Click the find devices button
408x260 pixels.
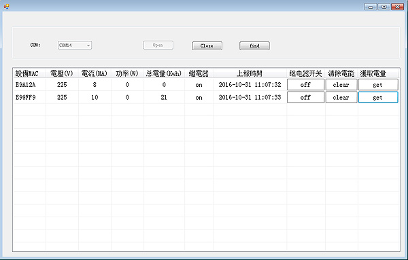[254, 45]
